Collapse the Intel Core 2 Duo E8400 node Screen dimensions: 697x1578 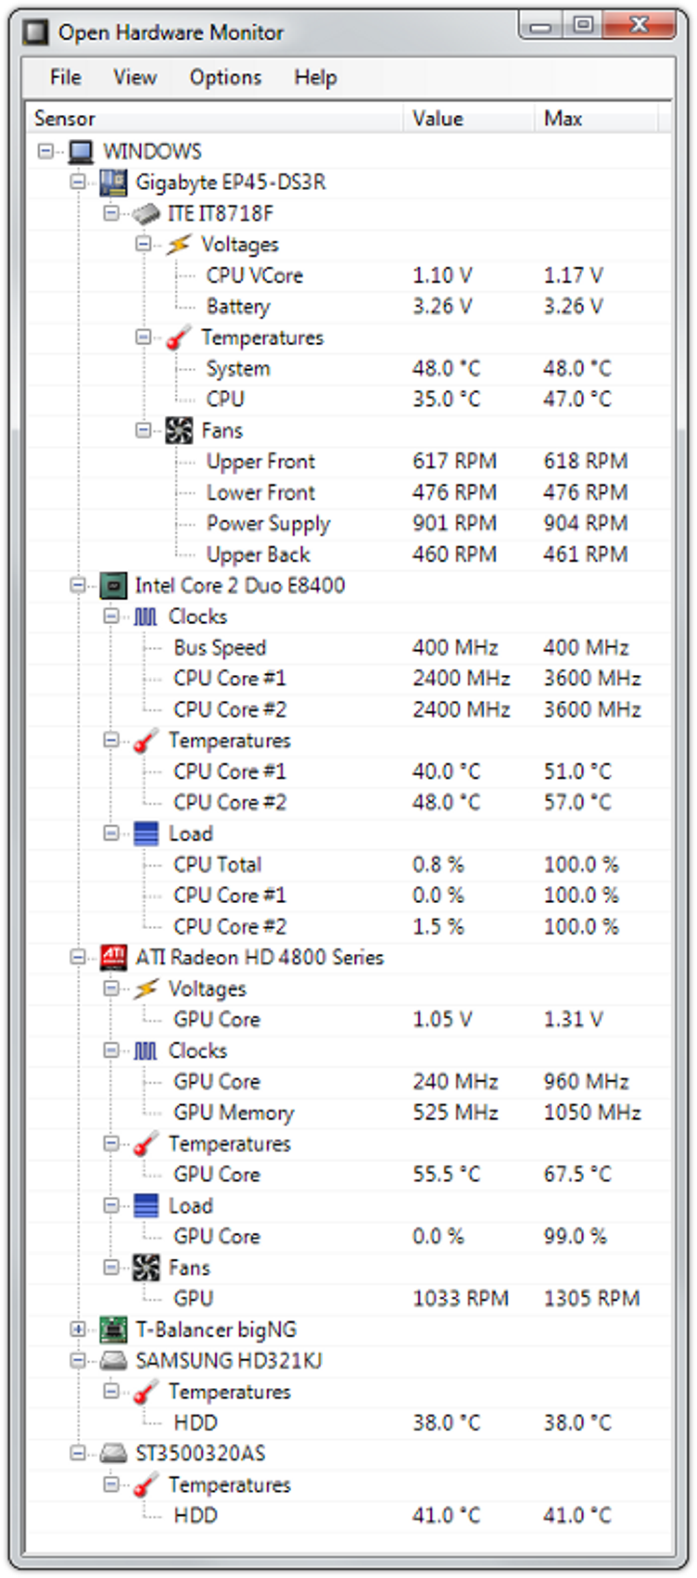(x=78, y=586)
